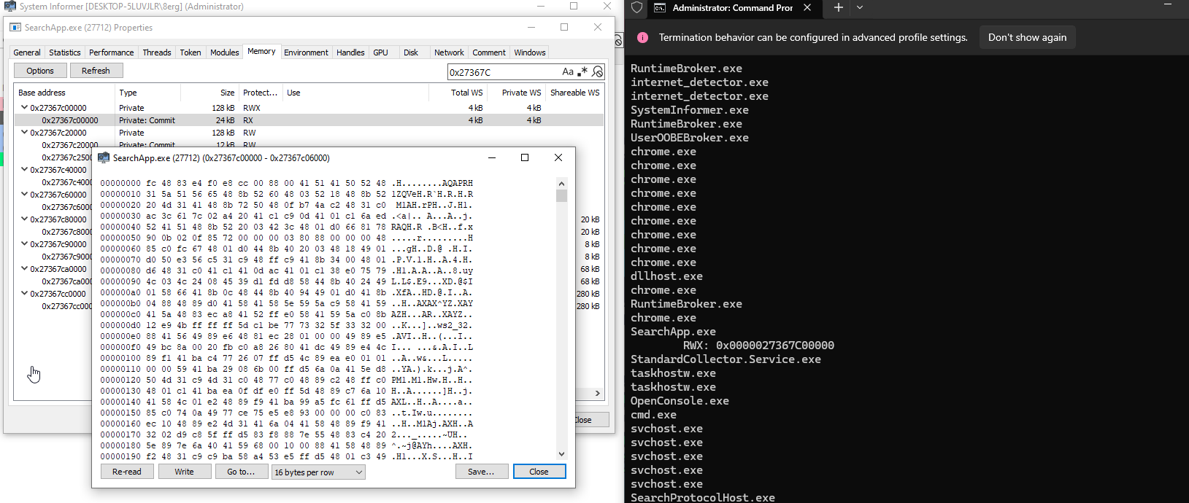The image size is (1189, 503).
Task: Collapse the 0x27367c80000 memory region
Action: [24, 219]
